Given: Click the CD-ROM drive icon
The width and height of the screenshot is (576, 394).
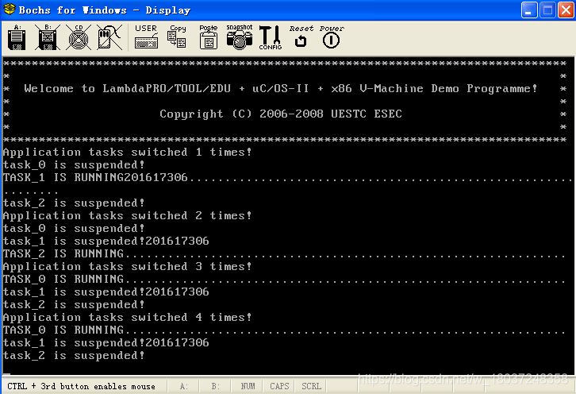Looking at the screenshot, I should point(79,37).
